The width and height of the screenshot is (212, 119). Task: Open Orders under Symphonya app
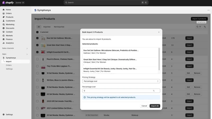[x=9, y=65]
